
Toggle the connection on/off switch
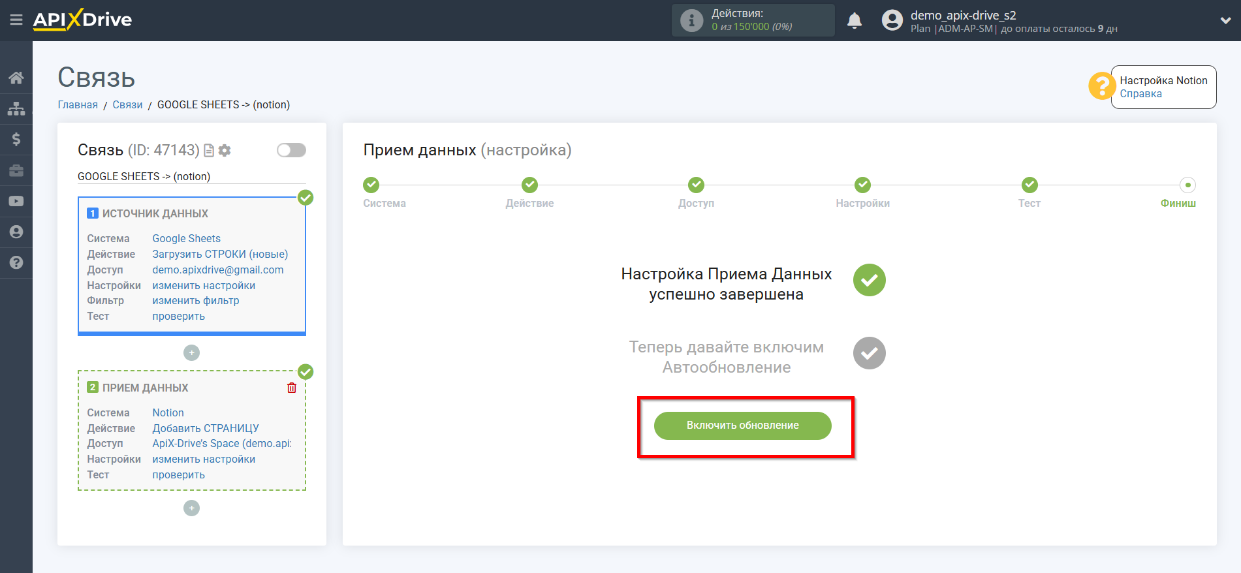pos(291,150)
